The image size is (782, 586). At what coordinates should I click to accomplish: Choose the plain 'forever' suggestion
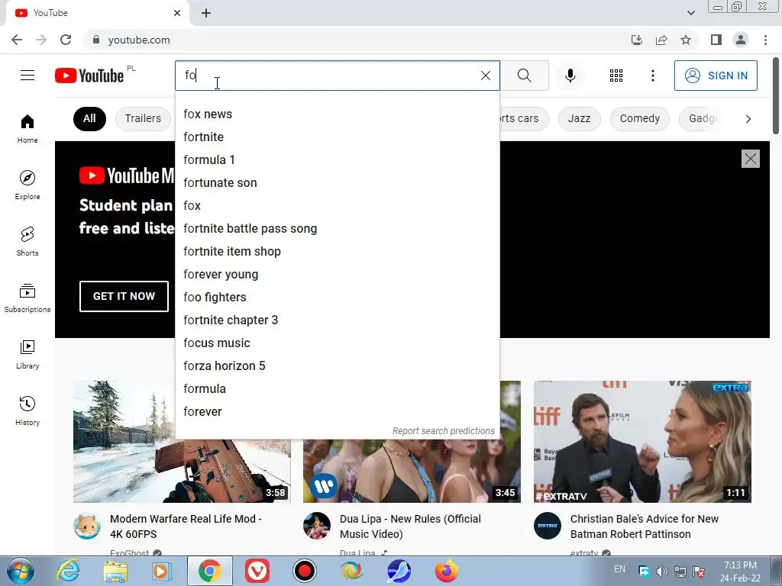pyautogui.click(x=337, y=411)
